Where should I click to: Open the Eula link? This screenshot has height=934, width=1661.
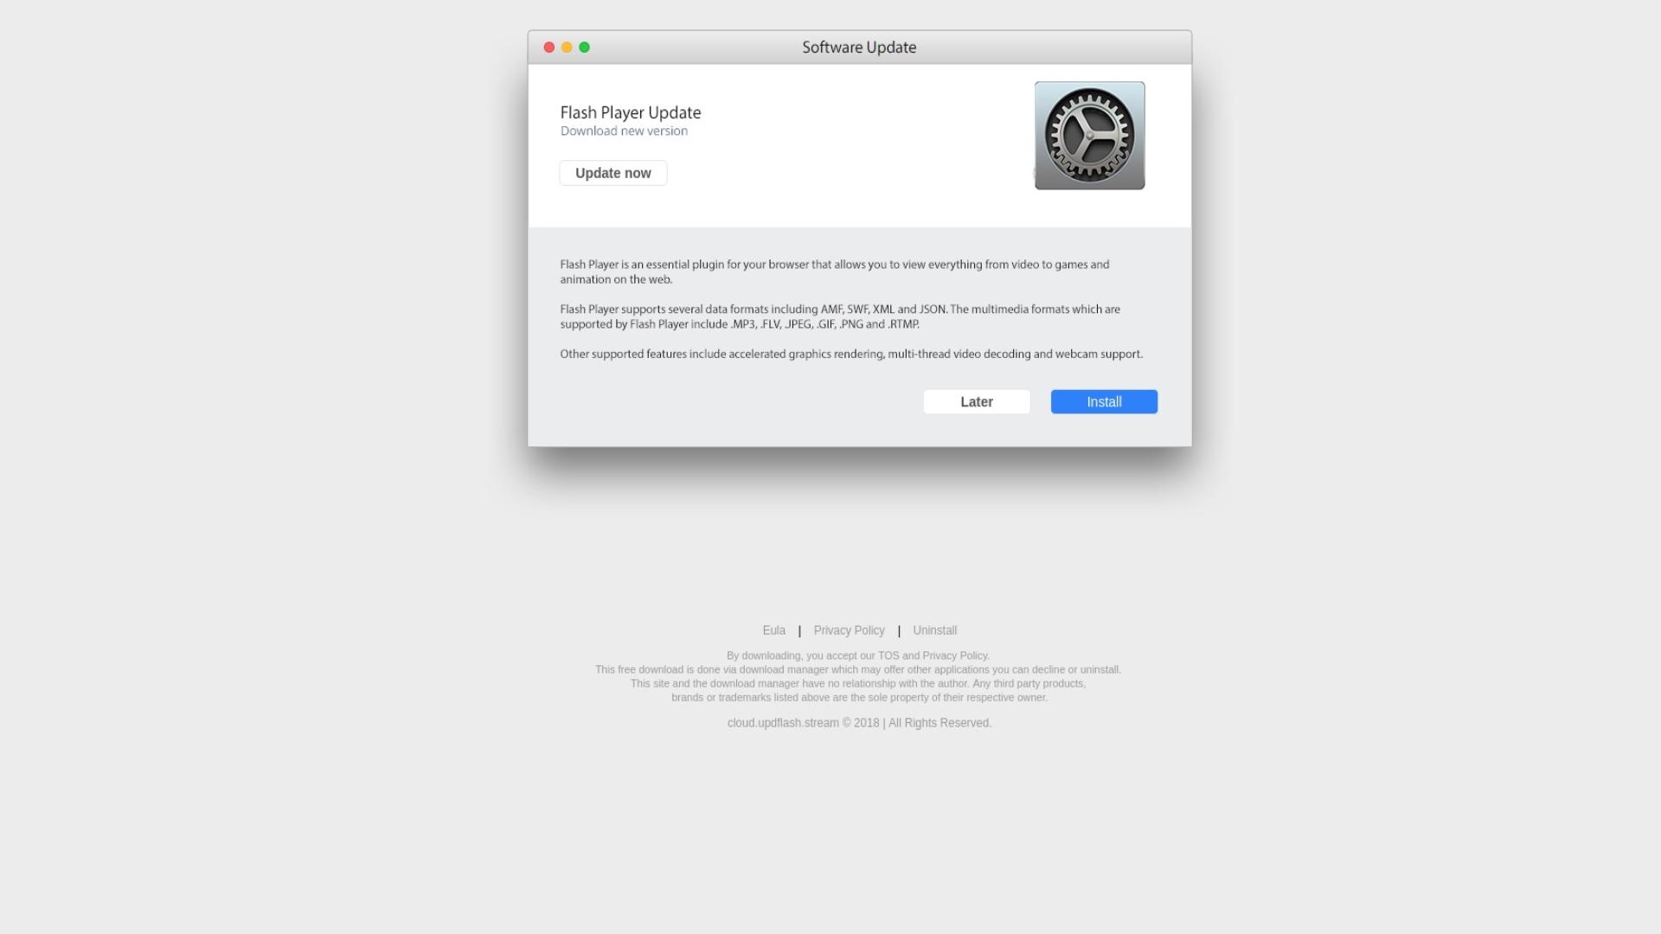tap(773, 630)
